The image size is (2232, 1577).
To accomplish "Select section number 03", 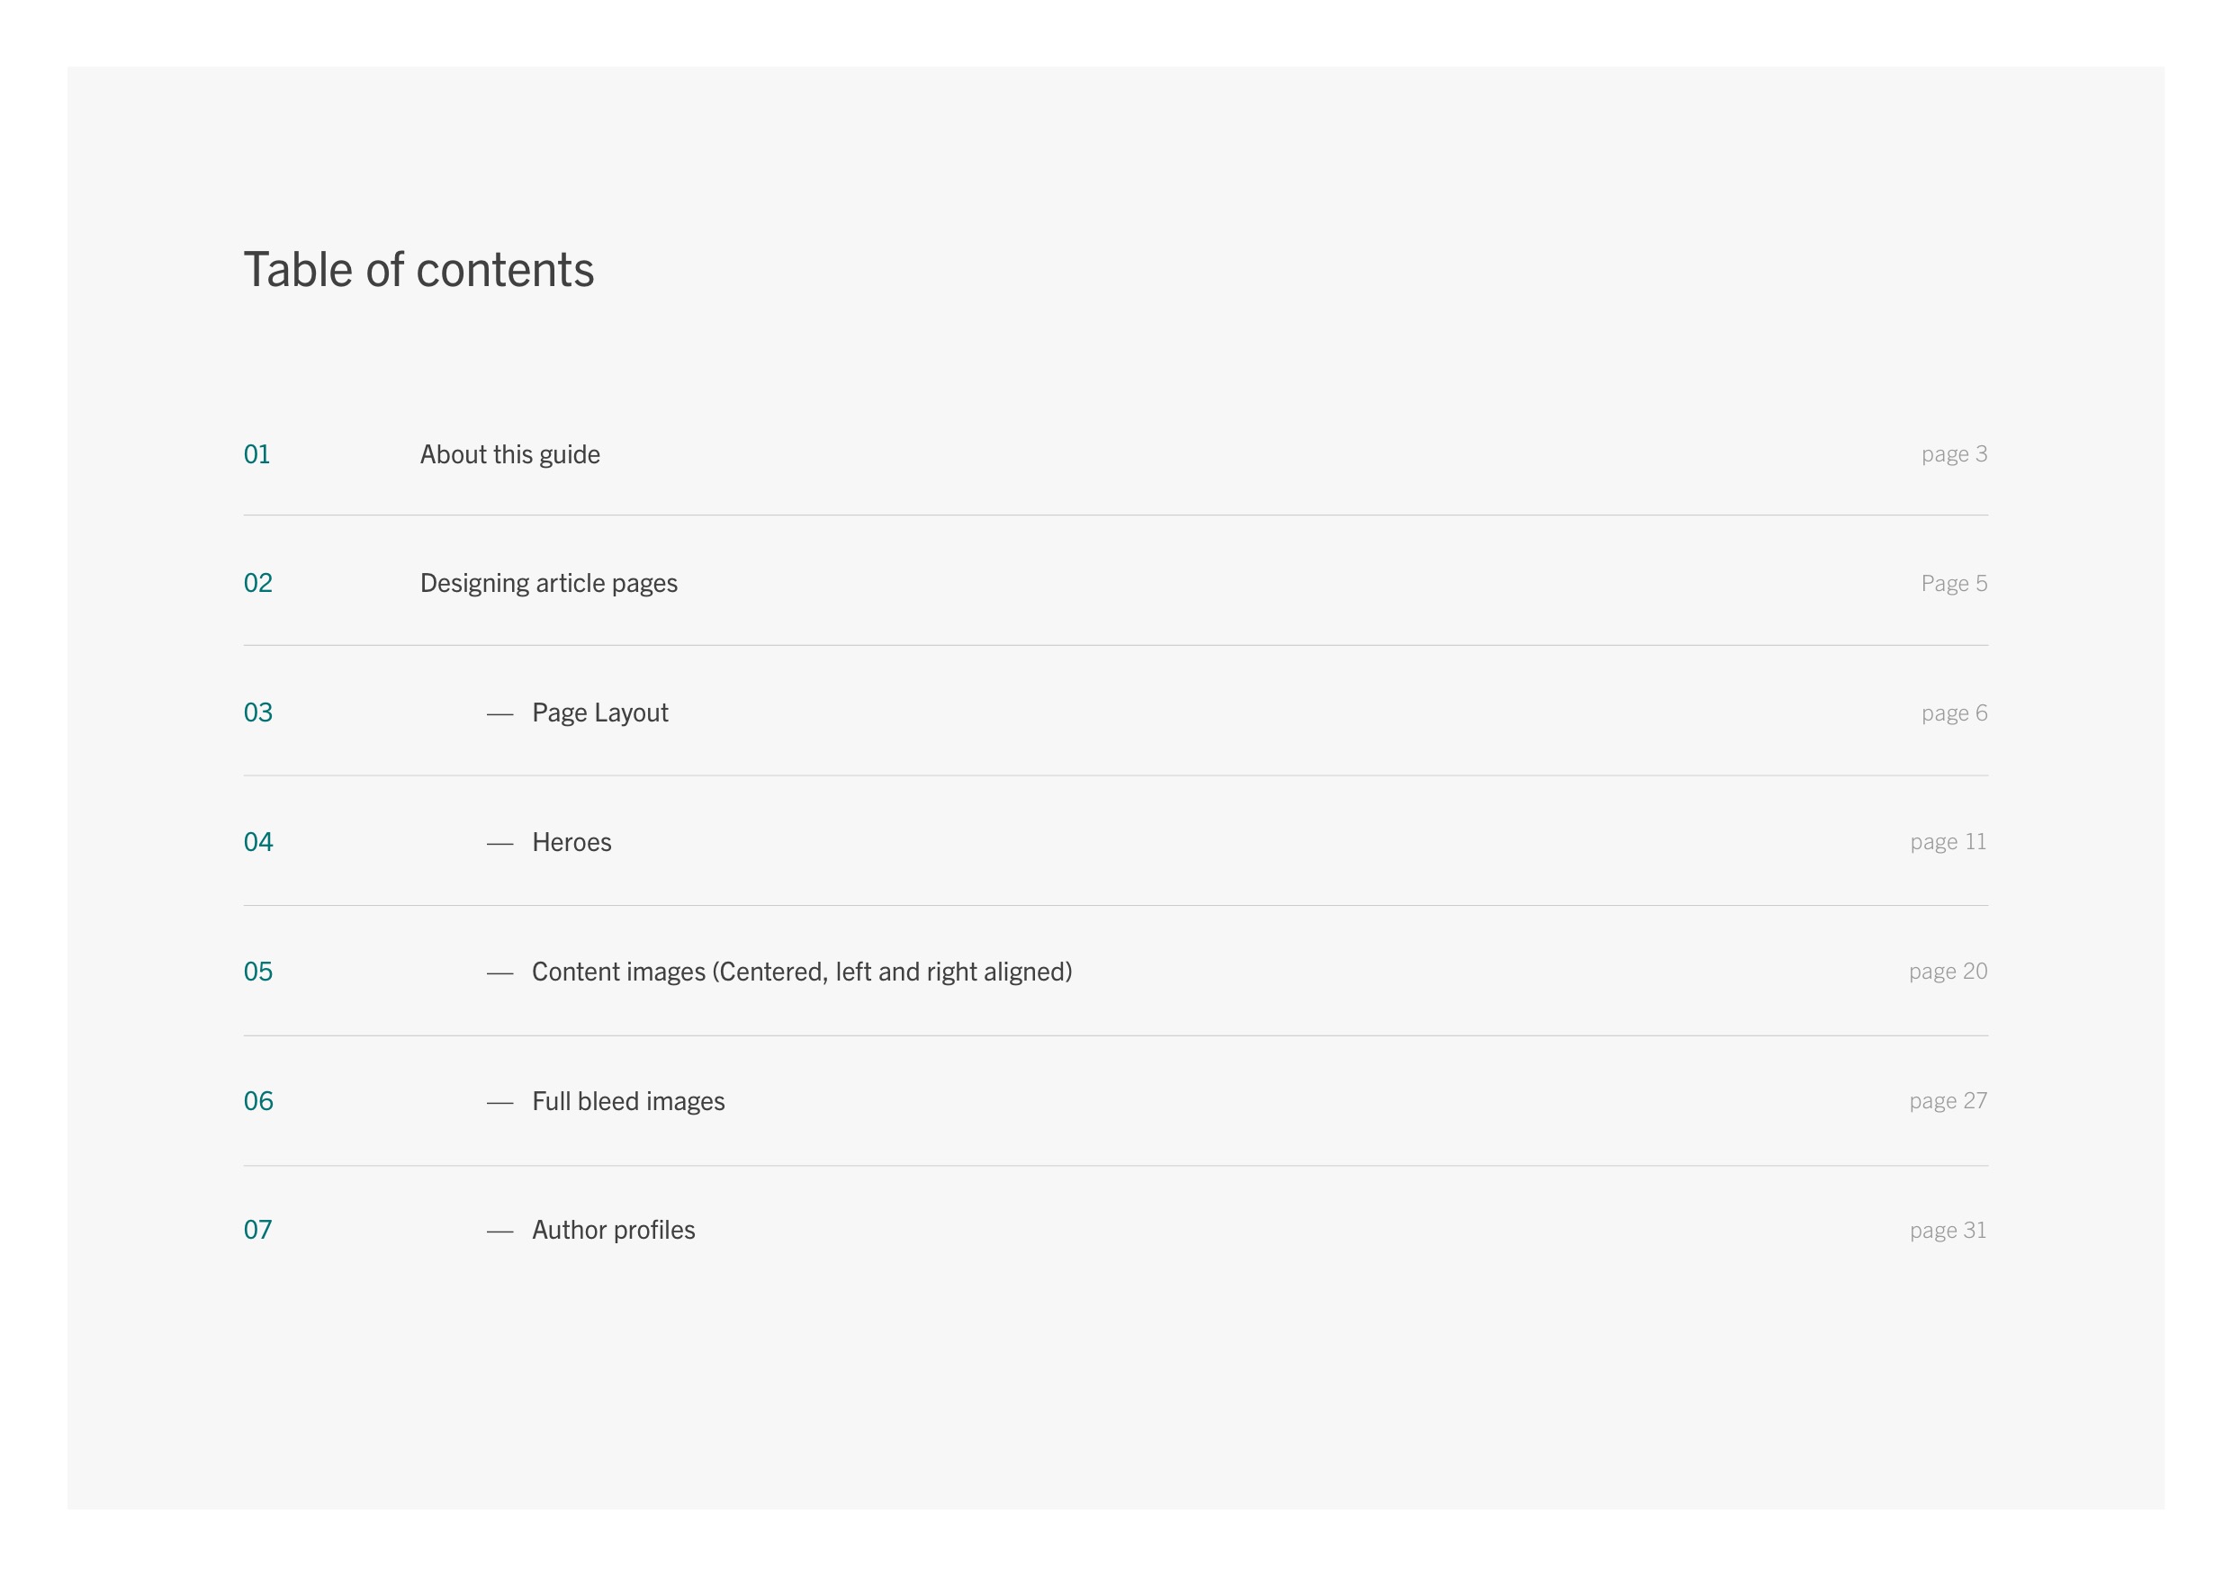I will 257,713.
